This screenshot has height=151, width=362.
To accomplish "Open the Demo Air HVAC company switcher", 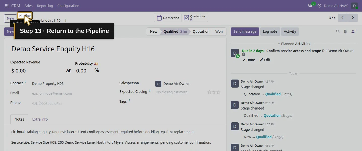I will coord(336,6).
